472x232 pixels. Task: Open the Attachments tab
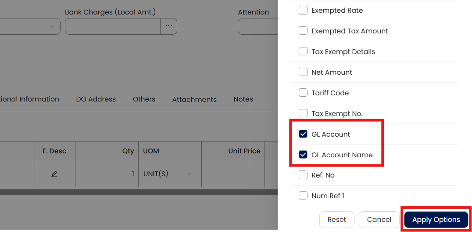[194, 100]
